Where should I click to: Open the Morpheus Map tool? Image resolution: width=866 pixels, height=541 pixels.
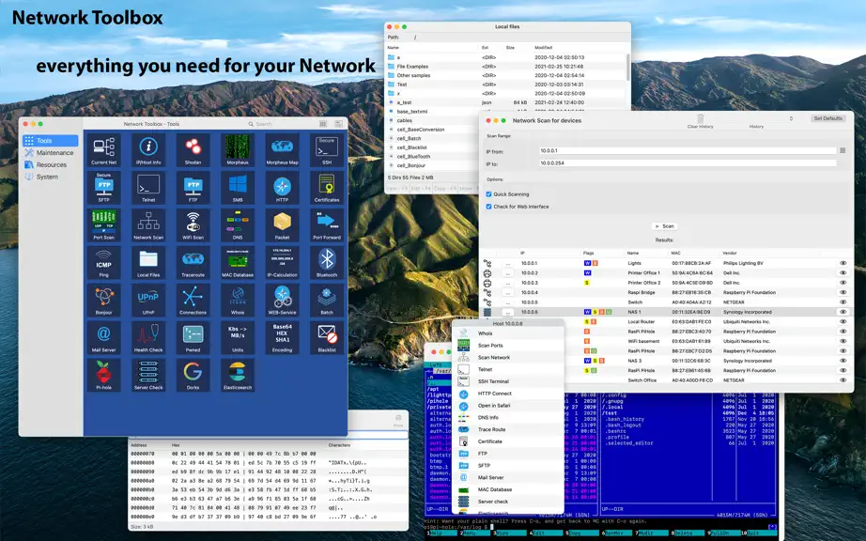(x=282, y=149)
